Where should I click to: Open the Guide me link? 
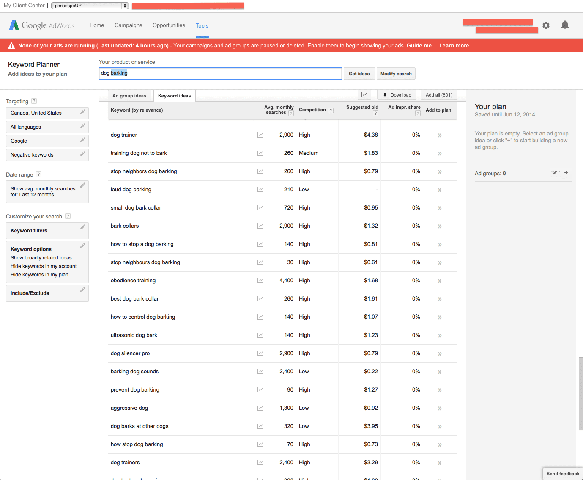tap(419, 46)
